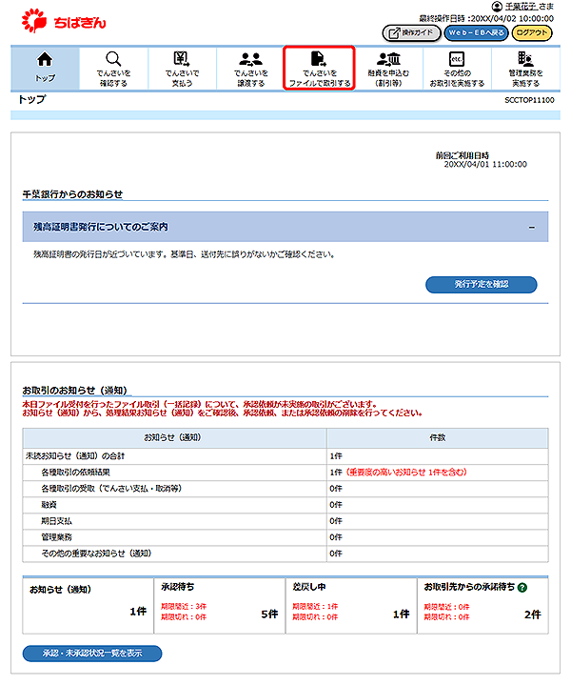The width and height of the screenshot is (571, 685).
Task: Open でんさいで支払う yen document menu
Action: coord(182,67)
